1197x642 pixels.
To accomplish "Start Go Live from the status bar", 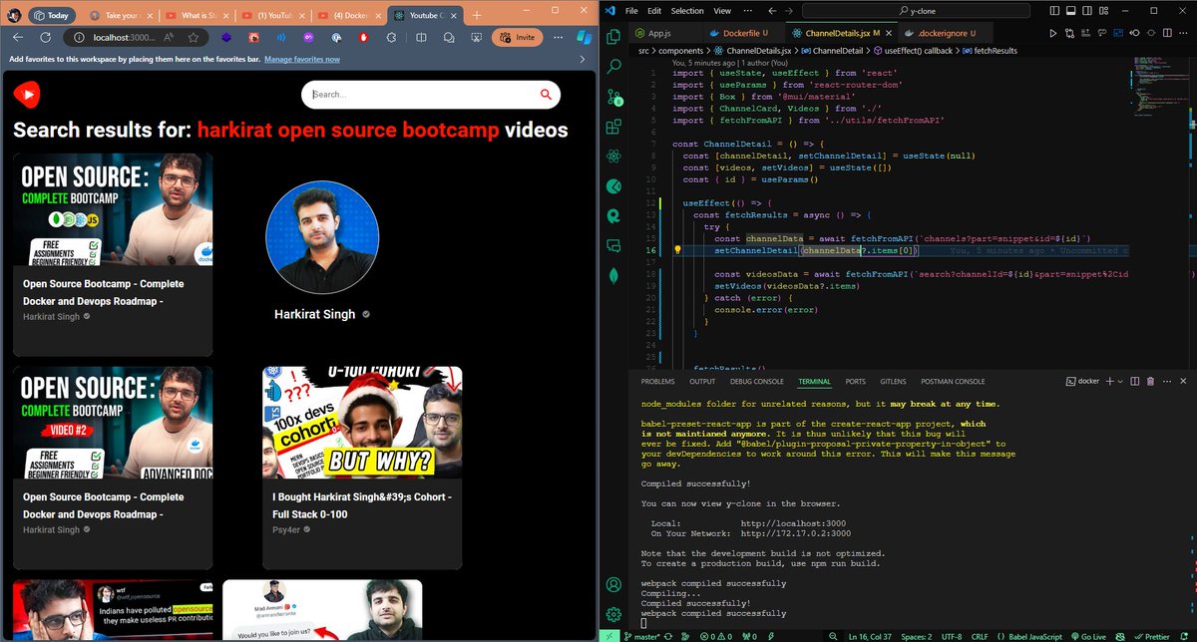I will tap(1093, 635).
